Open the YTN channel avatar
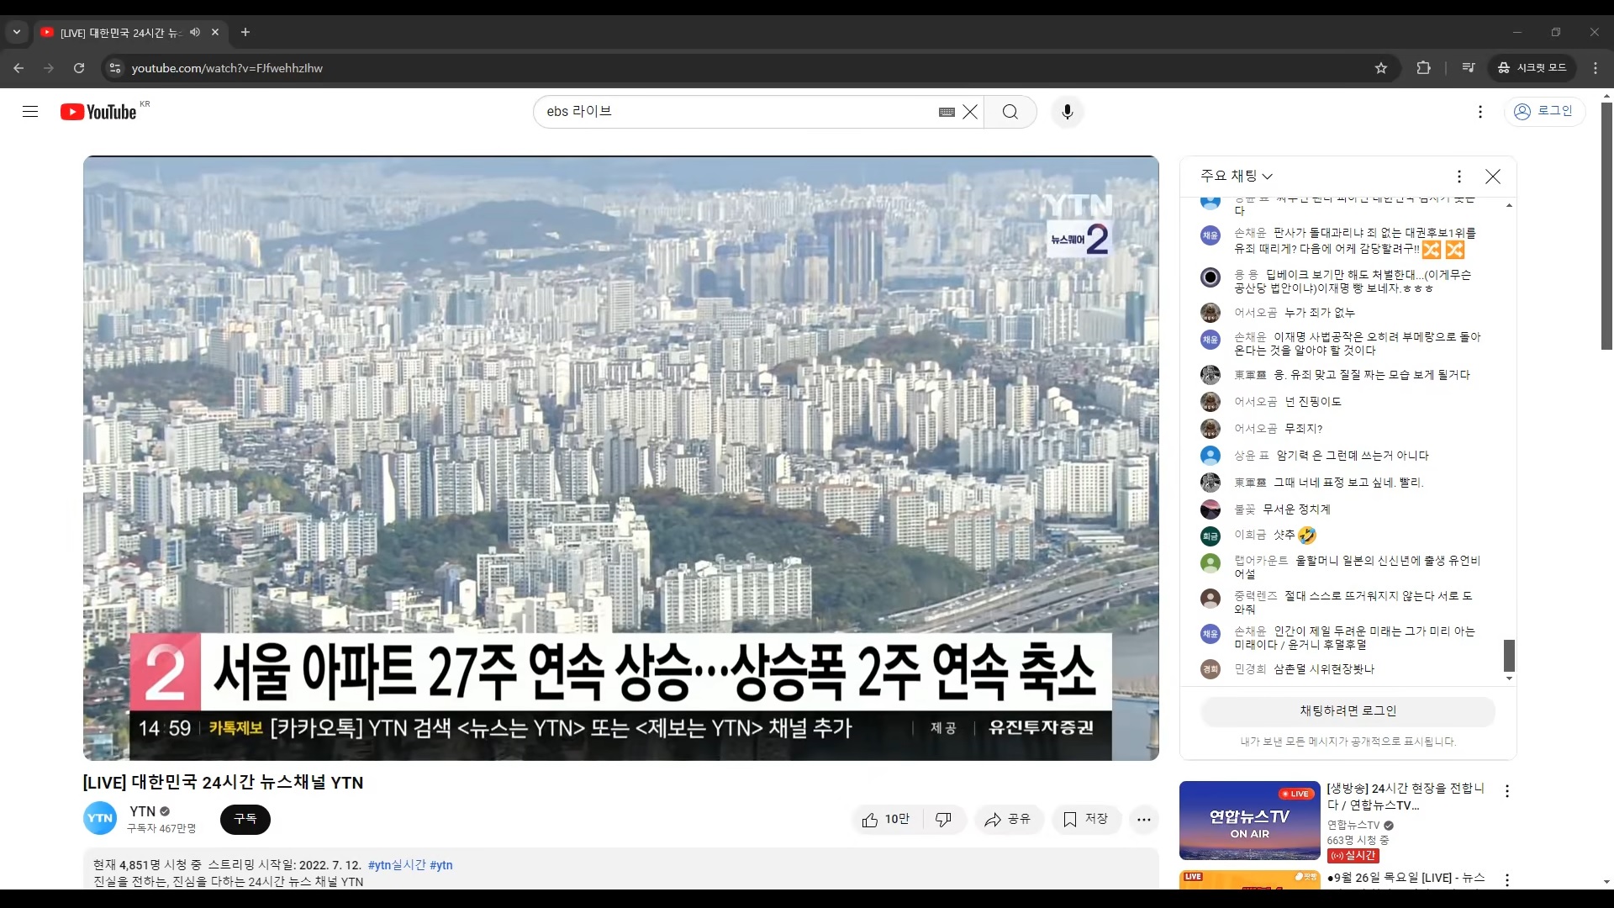The height and width of the screenshot is (908, 1614). 100,818
